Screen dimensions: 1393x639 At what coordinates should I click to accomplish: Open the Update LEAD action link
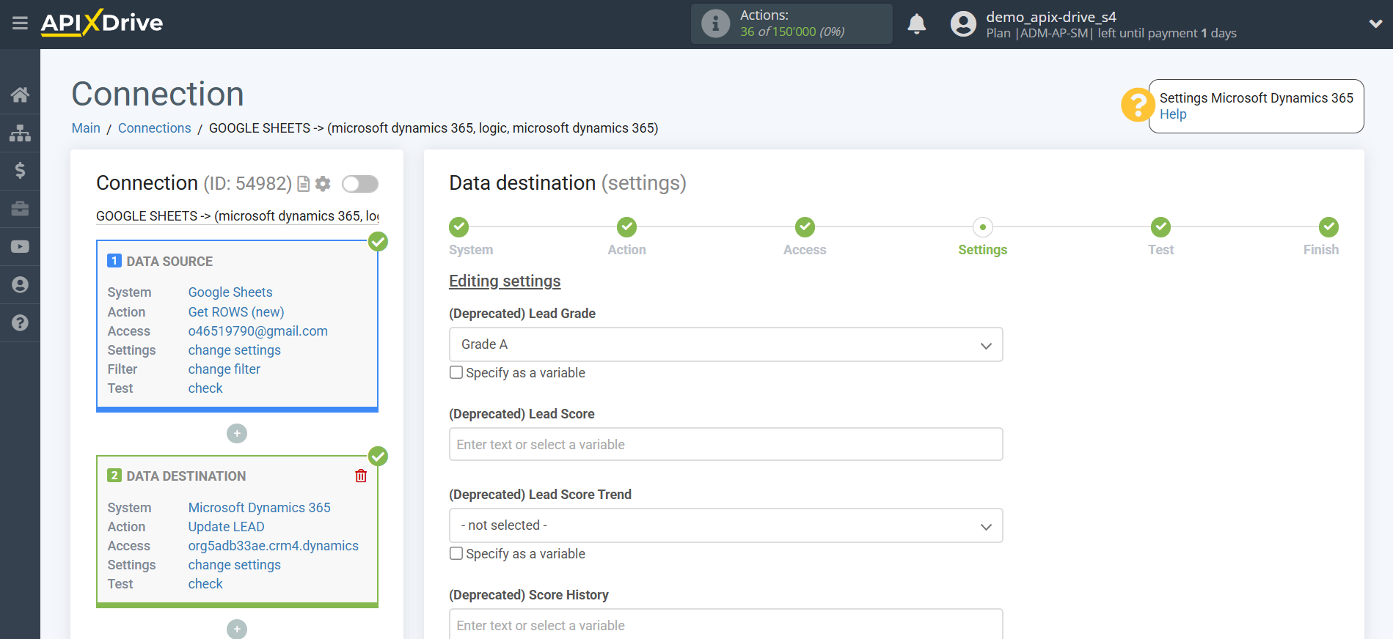click(227, 527)
